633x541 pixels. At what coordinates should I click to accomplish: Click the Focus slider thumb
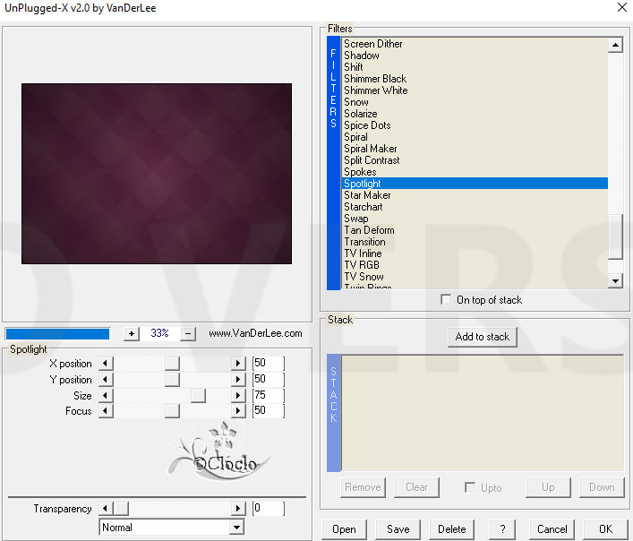173,411
